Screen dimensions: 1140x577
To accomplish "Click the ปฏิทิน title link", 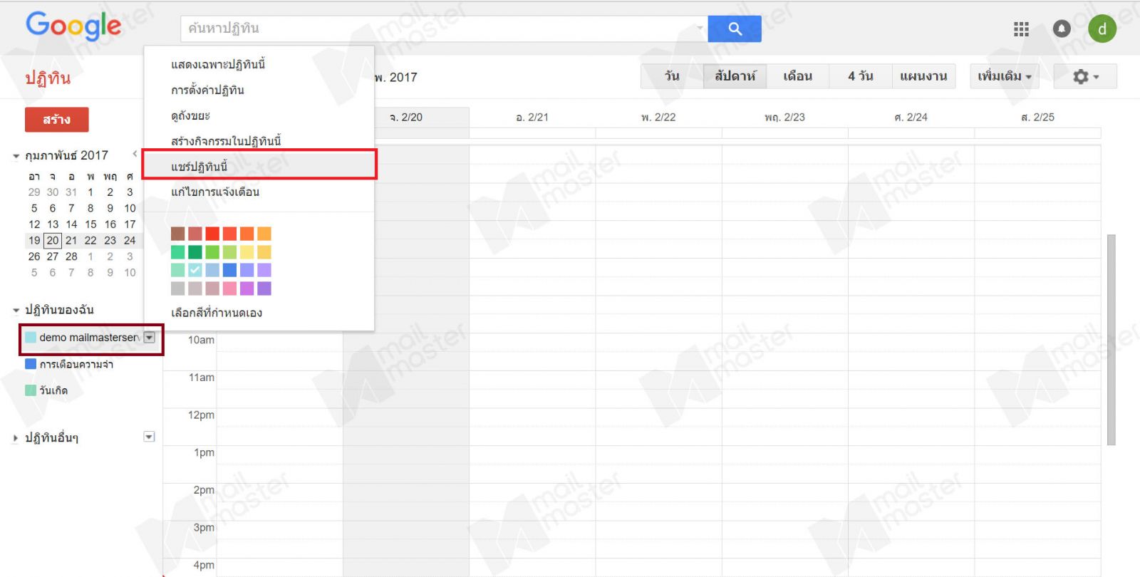I will point(48,78).
